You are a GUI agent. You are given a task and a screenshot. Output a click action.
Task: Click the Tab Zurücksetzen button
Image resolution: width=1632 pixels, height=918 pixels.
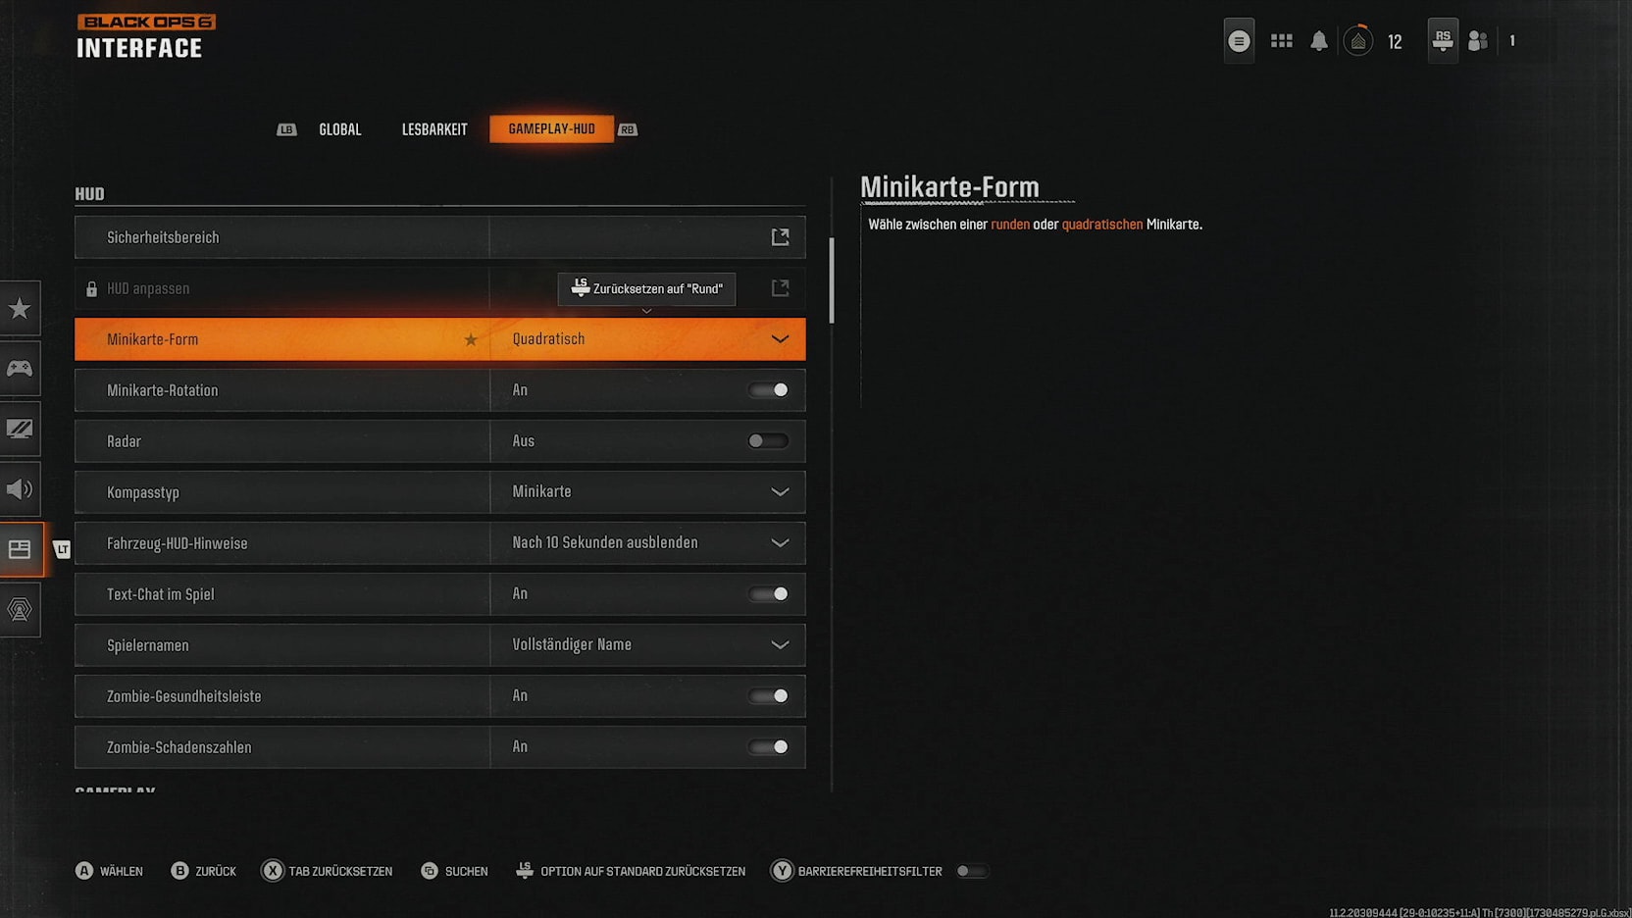pos(328,871)
